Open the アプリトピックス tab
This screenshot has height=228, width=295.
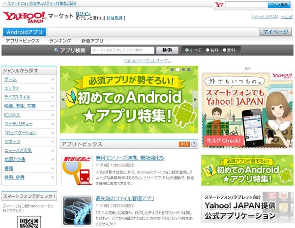click(x=23, y=41)
